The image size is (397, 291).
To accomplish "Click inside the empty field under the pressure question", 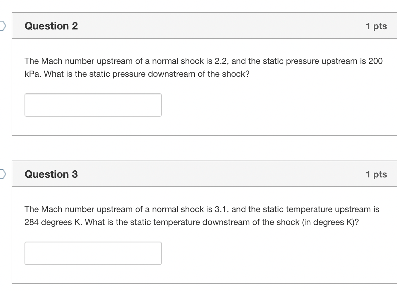I will (93, 105).
